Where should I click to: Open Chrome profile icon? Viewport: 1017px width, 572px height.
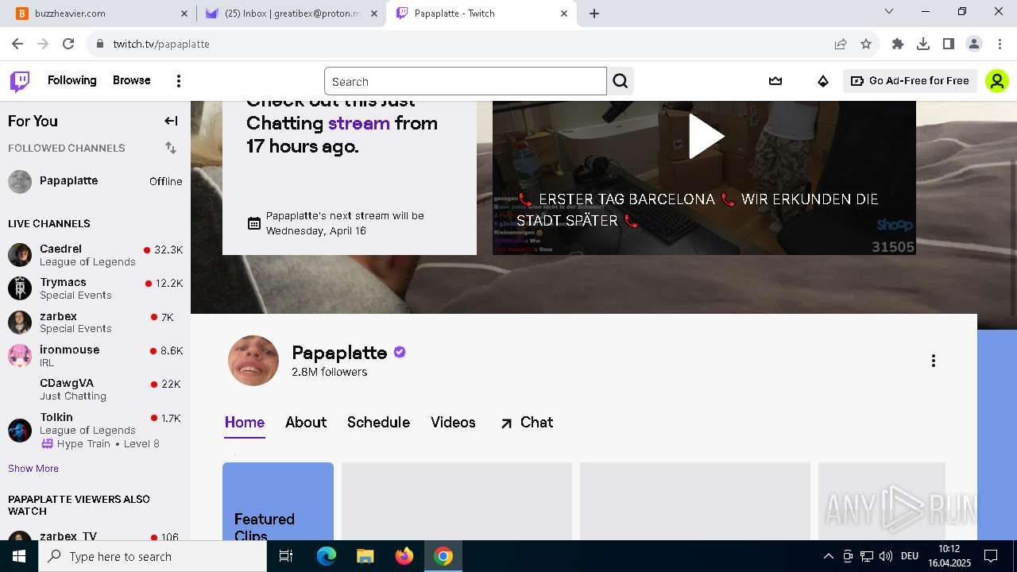pos(974,44)
